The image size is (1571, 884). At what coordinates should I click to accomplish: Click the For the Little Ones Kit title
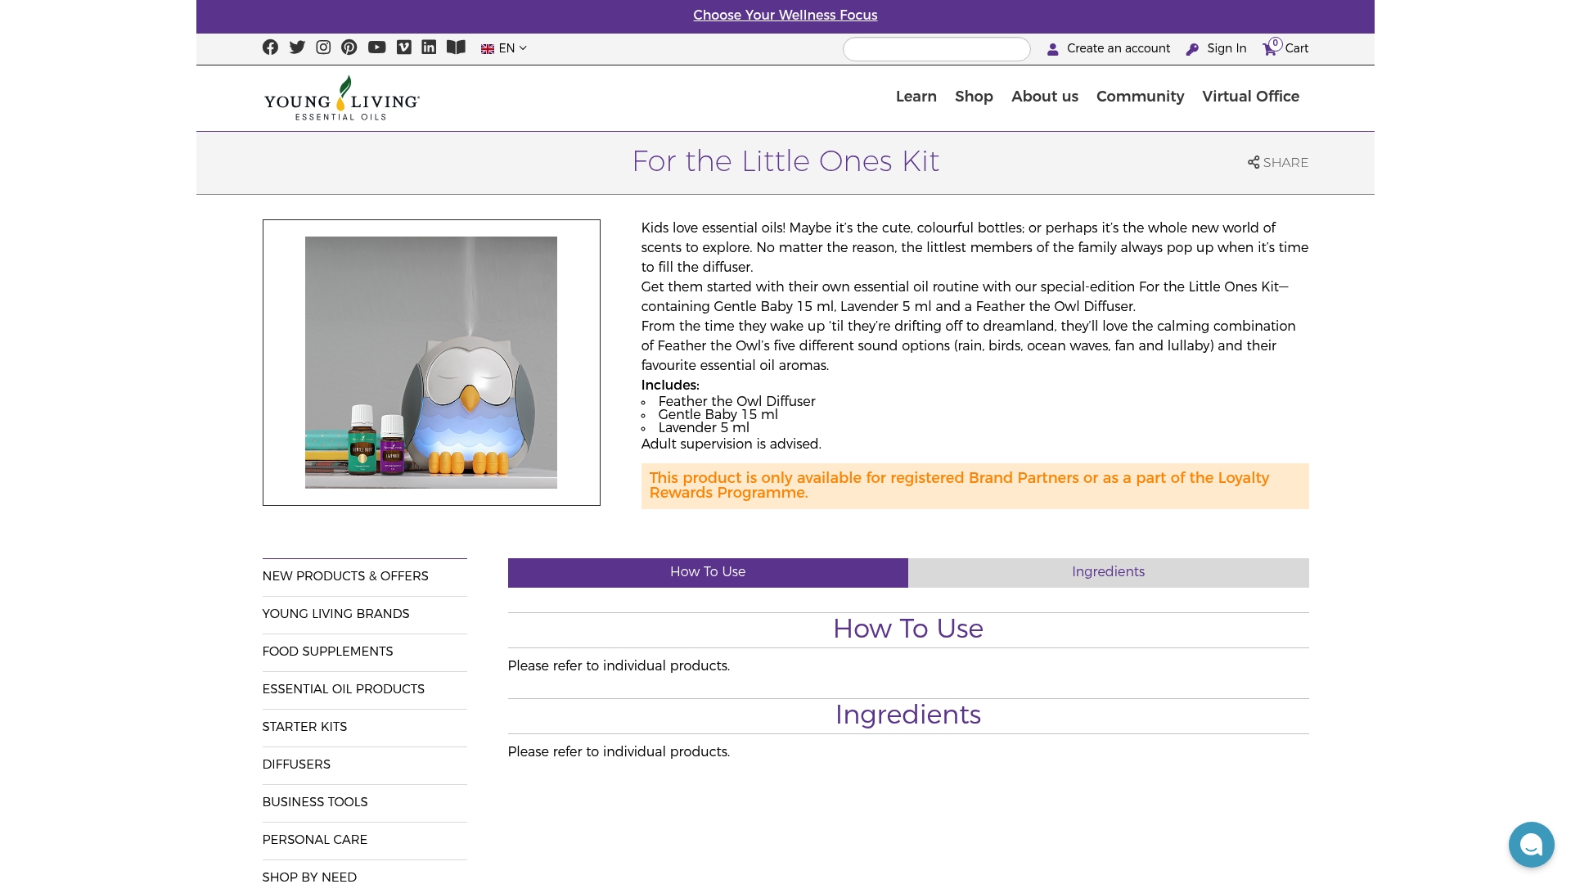pos(785,161)
